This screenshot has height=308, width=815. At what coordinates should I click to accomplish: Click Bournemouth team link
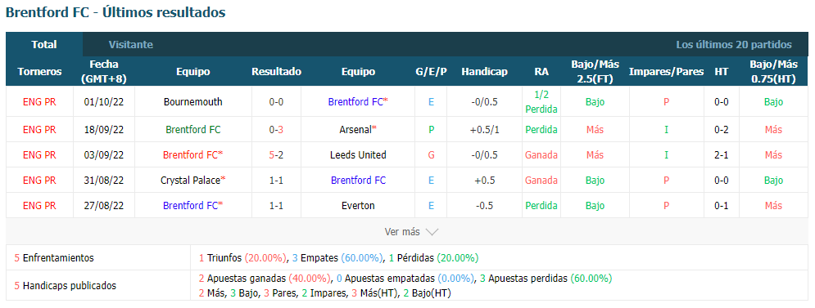[192, 101]
